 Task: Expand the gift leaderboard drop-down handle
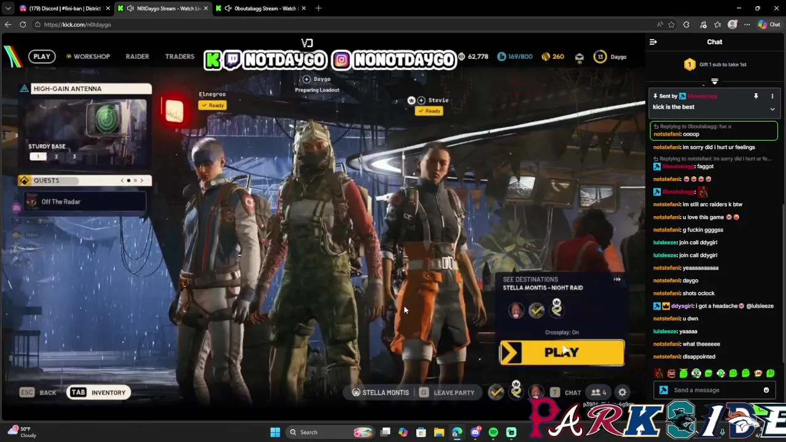(714, 81)
